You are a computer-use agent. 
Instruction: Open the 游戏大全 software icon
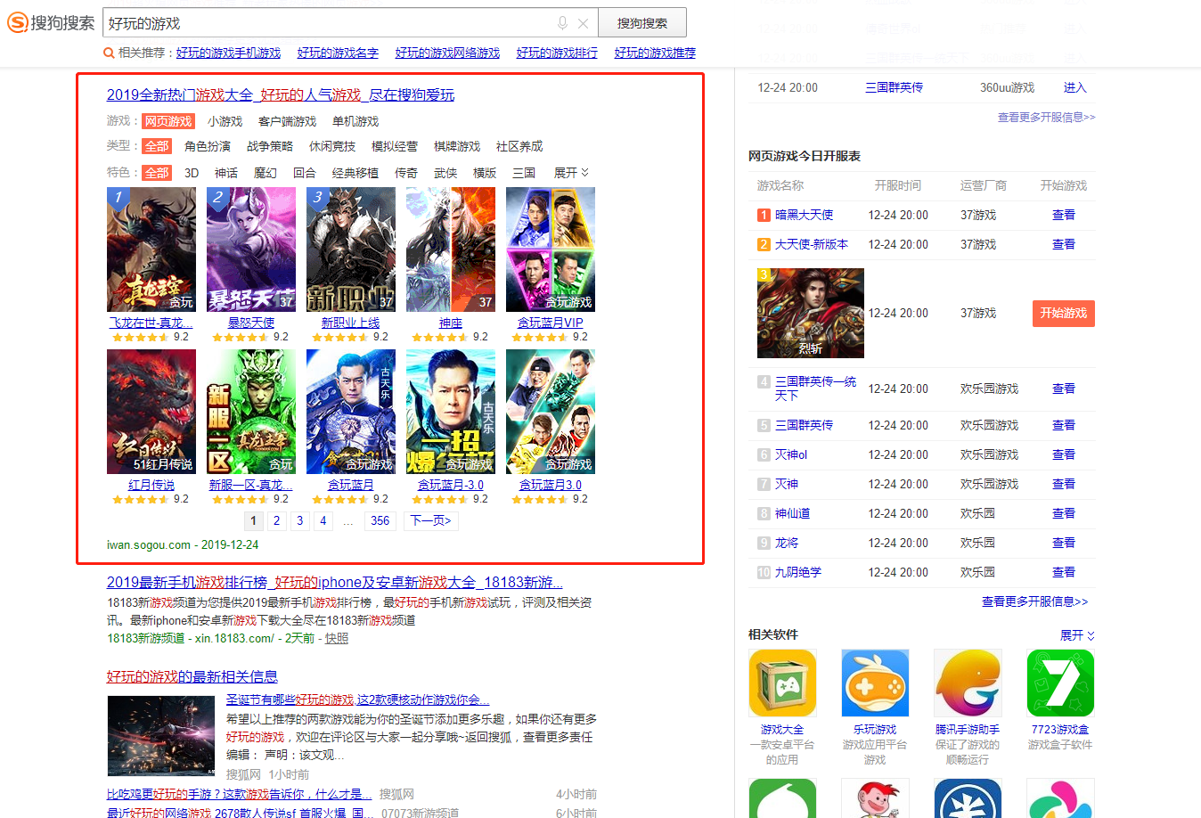pos(782,683)
